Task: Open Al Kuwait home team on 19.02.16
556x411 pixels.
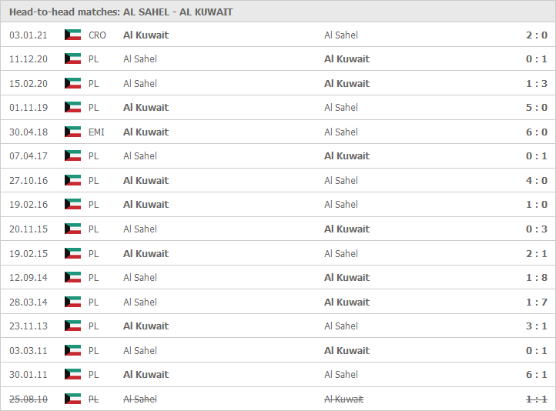Action: (x=146, y=205)
